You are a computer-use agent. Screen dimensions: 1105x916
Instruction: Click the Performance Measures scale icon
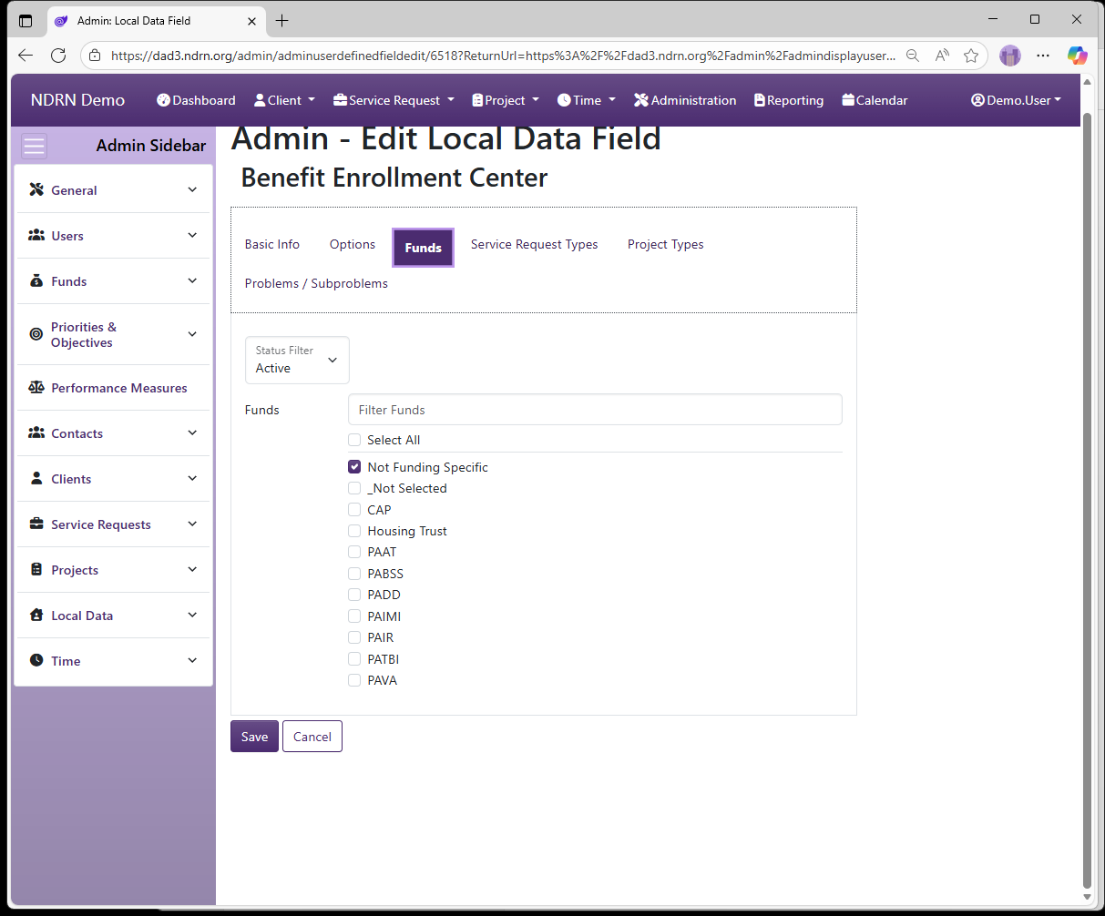(36, 387)
